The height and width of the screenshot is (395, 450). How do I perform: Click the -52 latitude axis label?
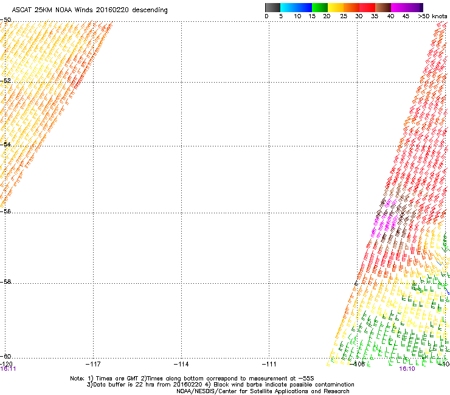tap(5, 81)
